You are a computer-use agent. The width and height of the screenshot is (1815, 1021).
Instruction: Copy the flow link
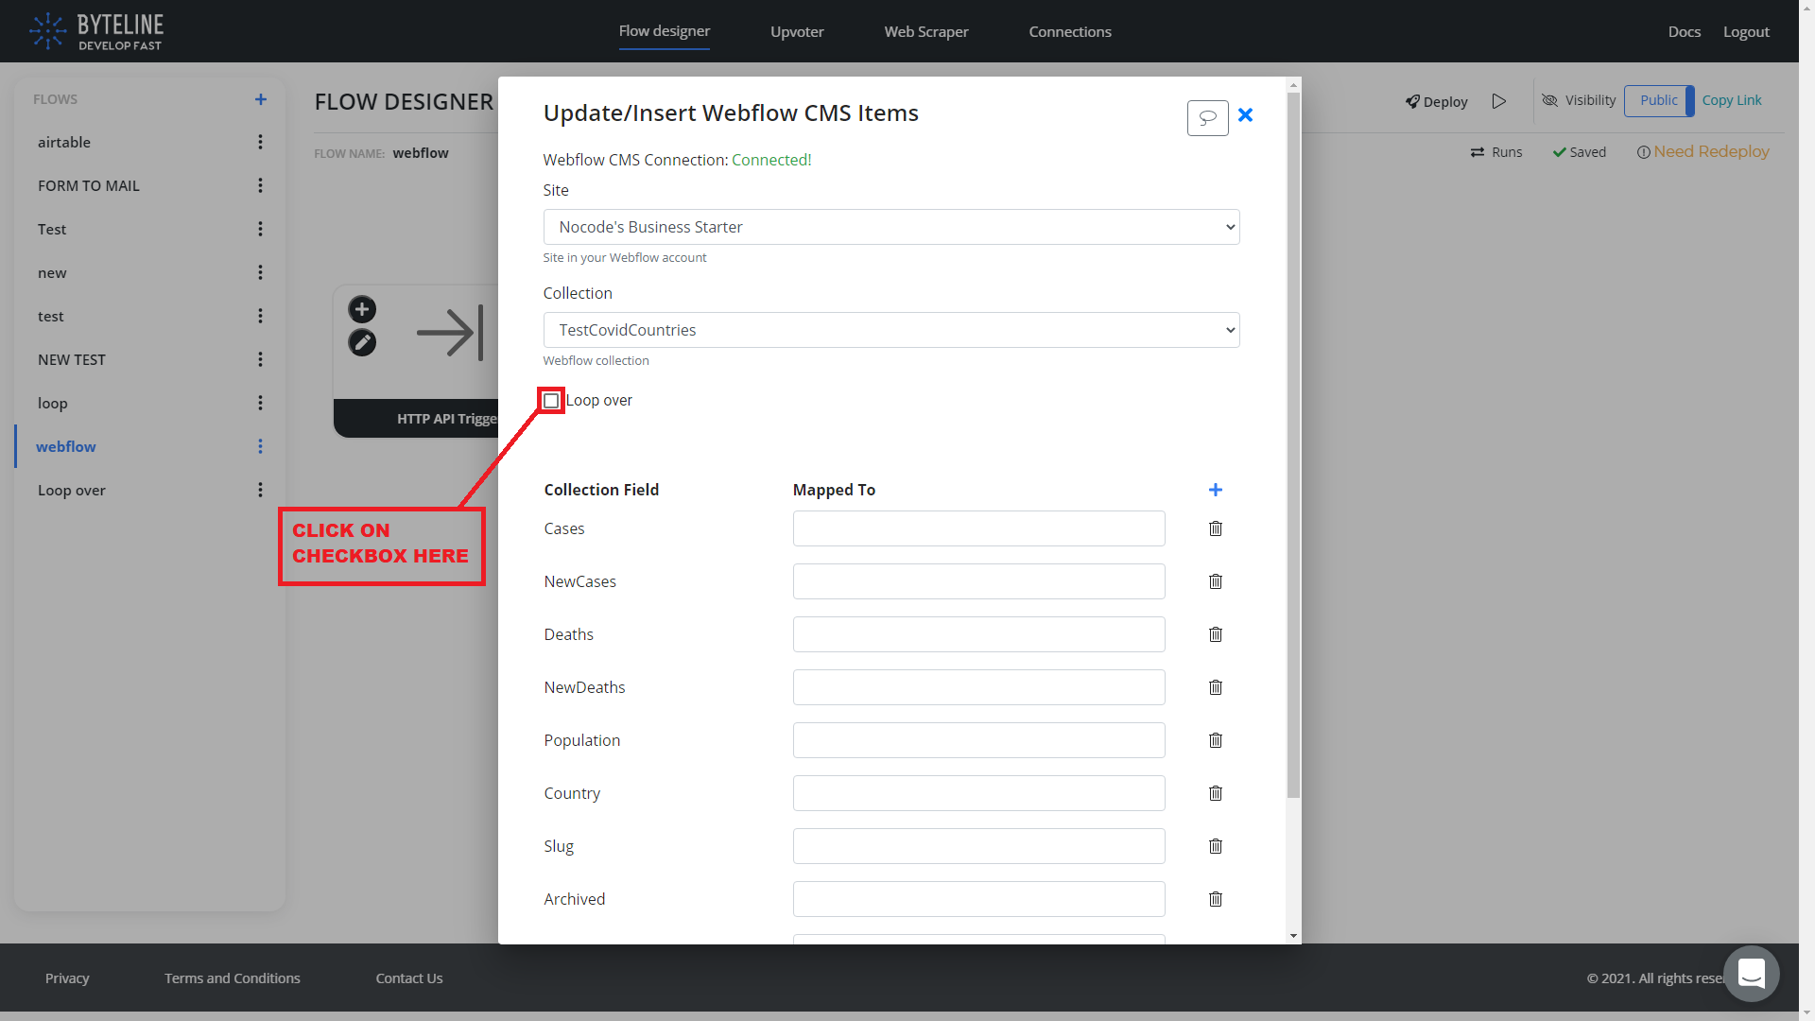1732,100
